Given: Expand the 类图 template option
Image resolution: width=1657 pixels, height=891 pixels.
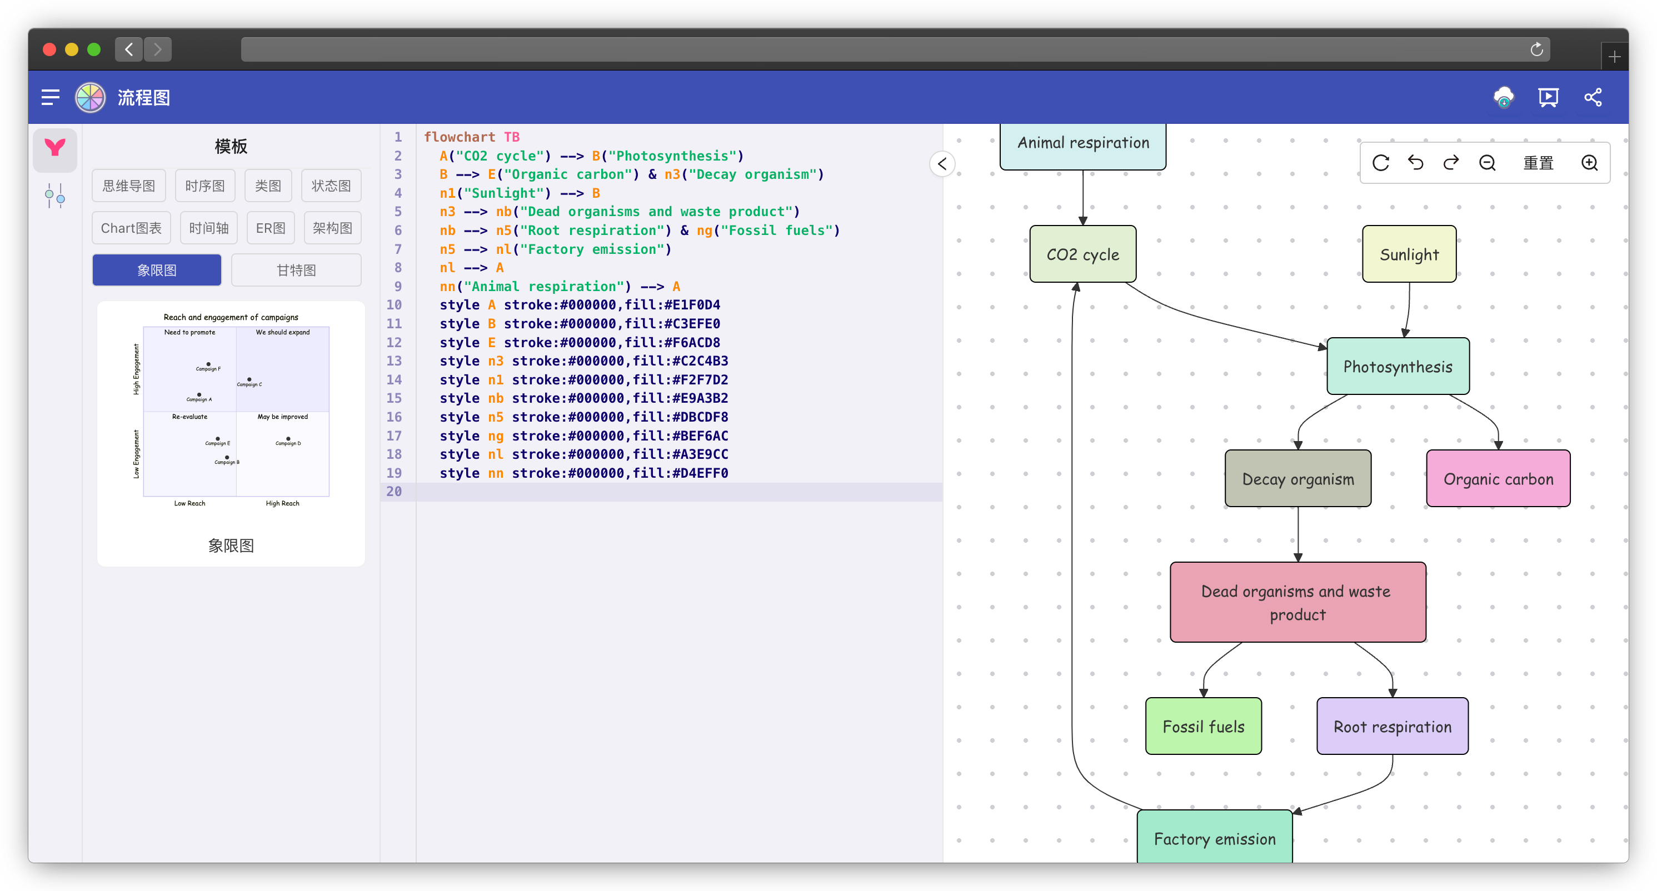Looking at the screenshot, I should pos(268,186).
